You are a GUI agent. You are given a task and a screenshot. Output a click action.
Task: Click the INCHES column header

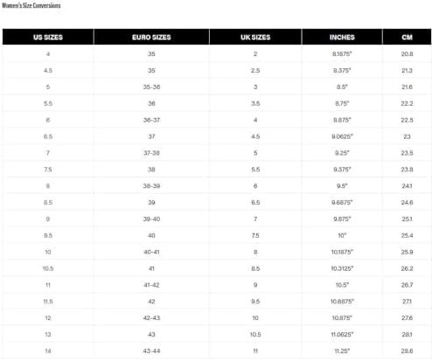pyautogui.click(x=342, y=37)
